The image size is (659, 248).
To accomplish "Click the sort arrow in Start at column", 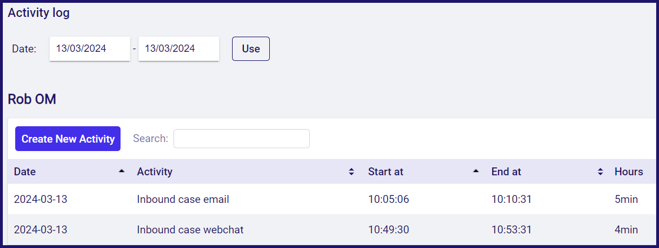I will point(476,172).
